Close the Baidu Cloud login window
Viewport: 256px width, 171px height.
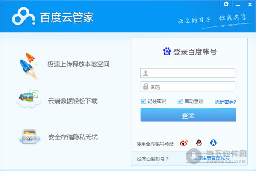(x=250, y=4)
